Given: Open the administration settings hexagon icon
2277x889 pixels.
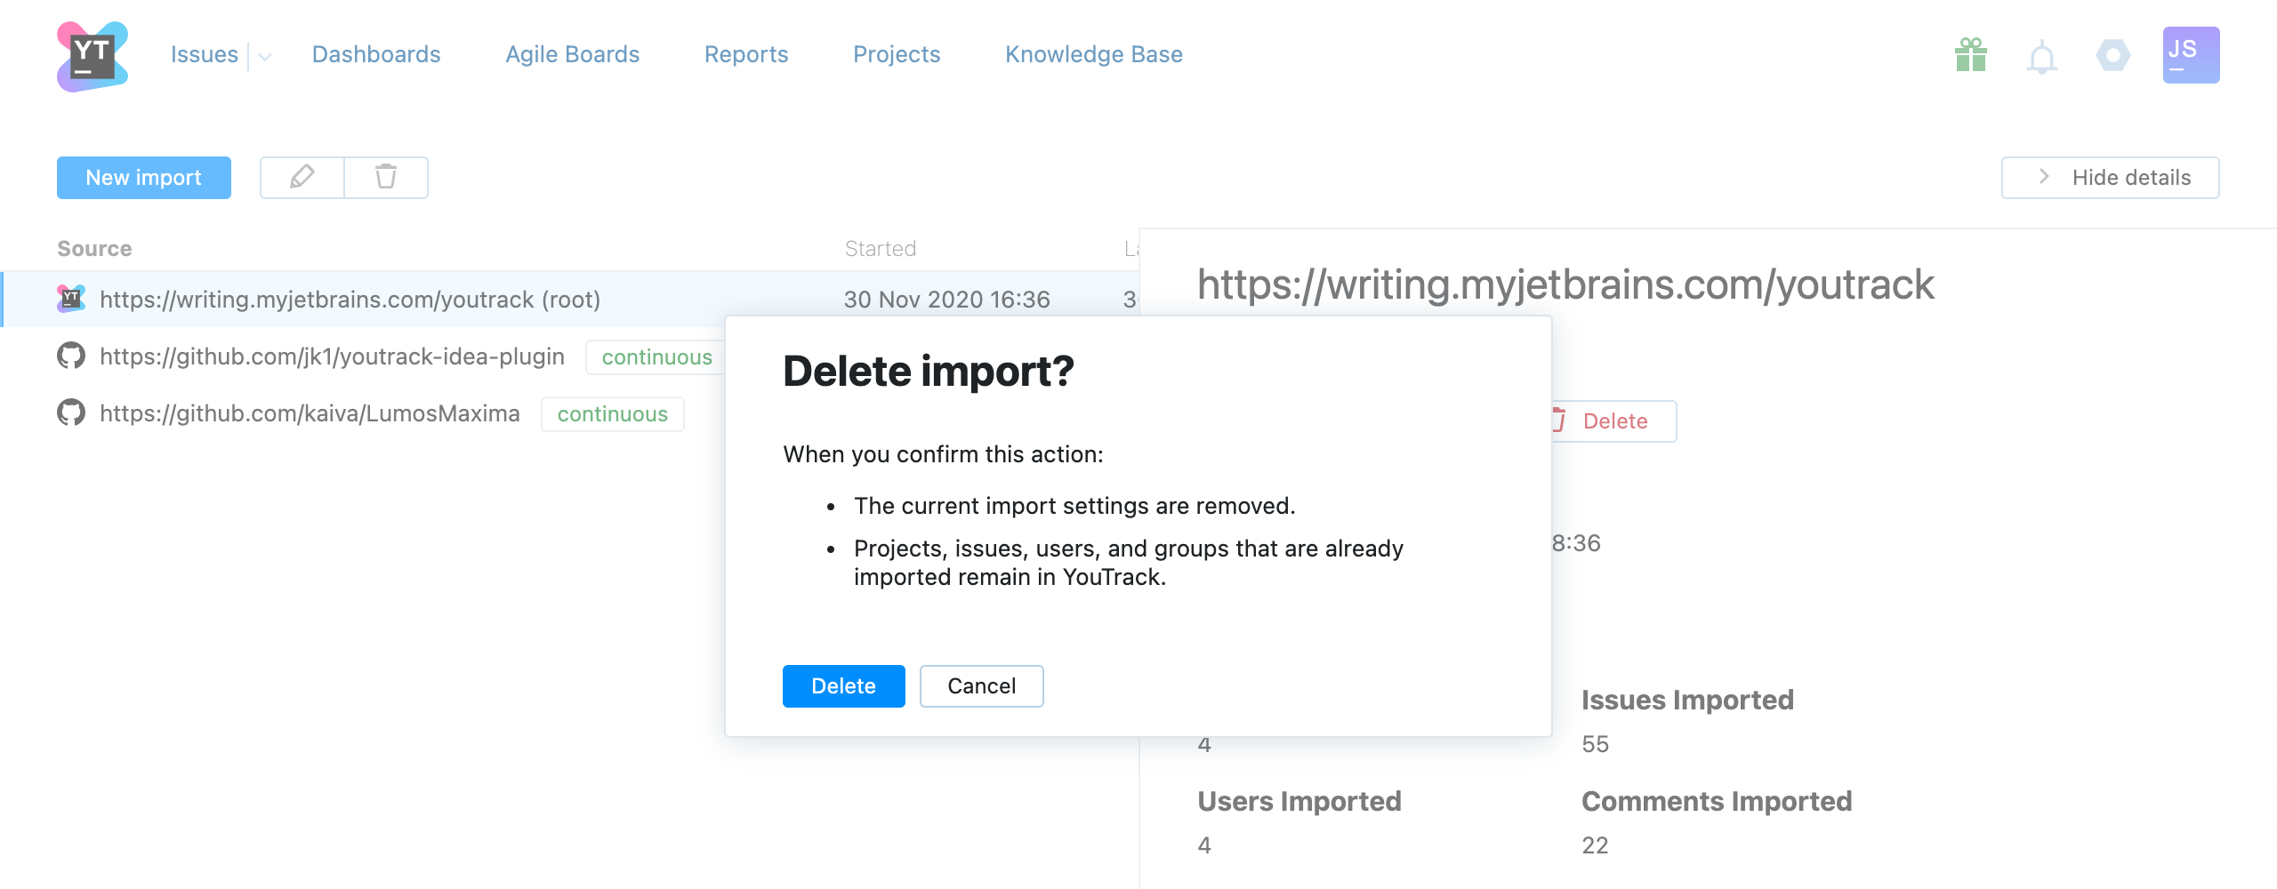Looking at the screenshot, I should coord(2112,56).
